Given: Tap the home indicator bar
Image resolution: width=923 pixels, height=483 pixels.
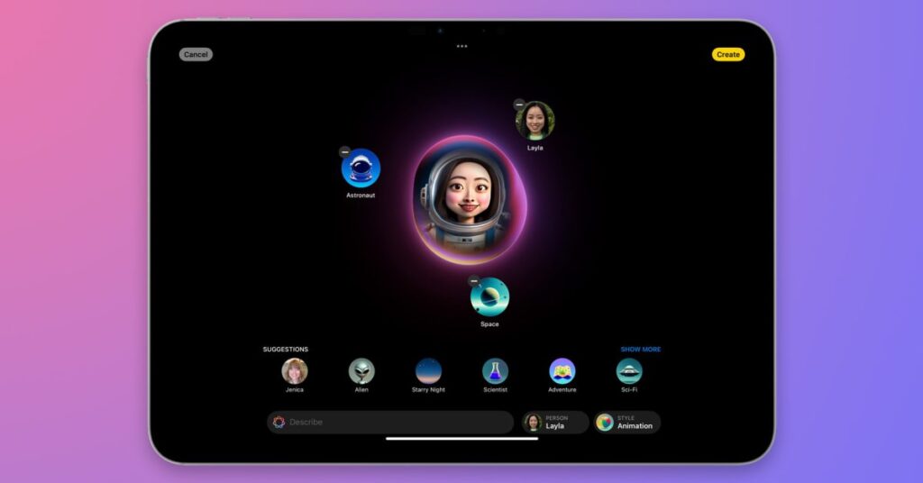Looking at the screenshot, I should (462, 438).
